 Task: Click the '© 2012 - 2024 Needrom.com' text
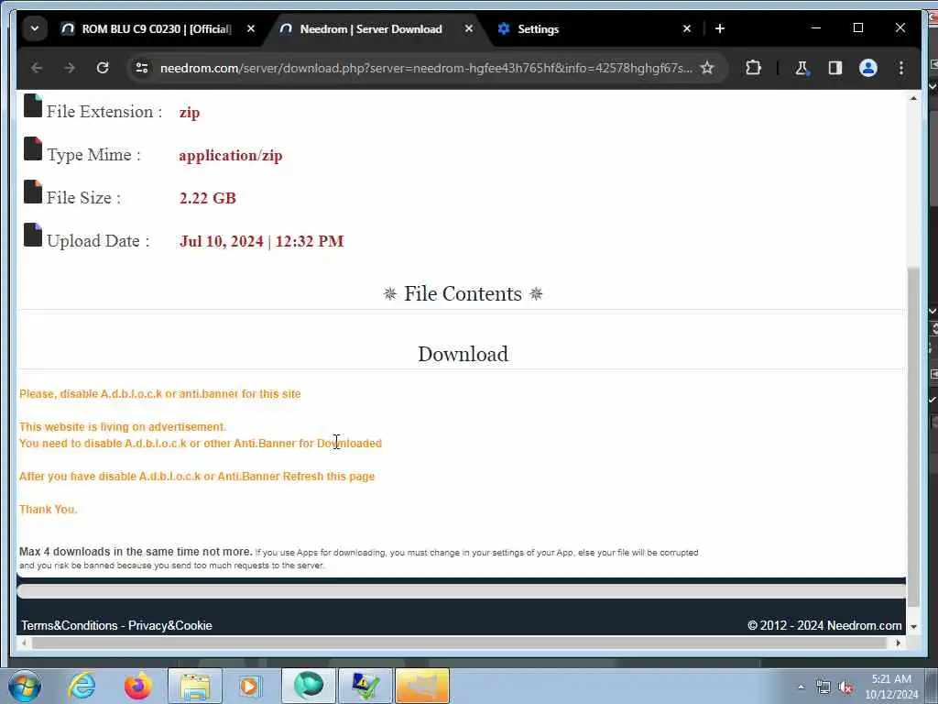[x=824, y=625]
